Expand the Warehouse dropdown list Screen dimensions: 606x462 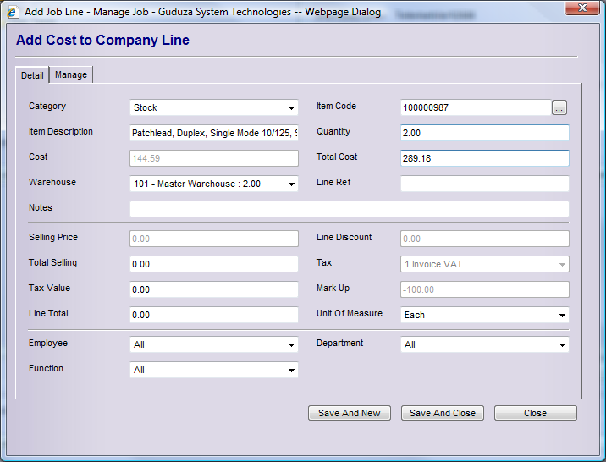(x=214, y=184)
